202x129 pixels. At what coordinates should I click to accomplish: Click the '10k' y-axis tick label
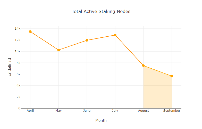pos(18,51)
